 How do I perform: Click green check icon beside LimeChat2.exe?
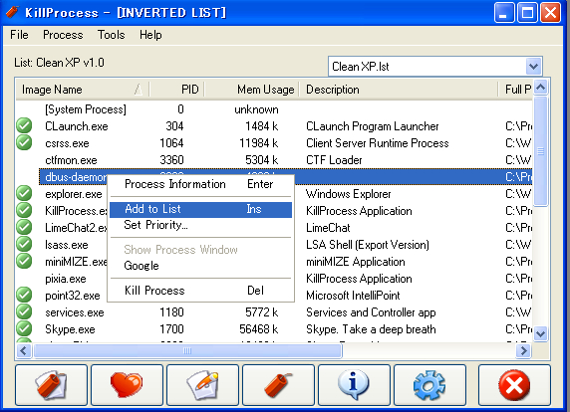click(24, 227)
